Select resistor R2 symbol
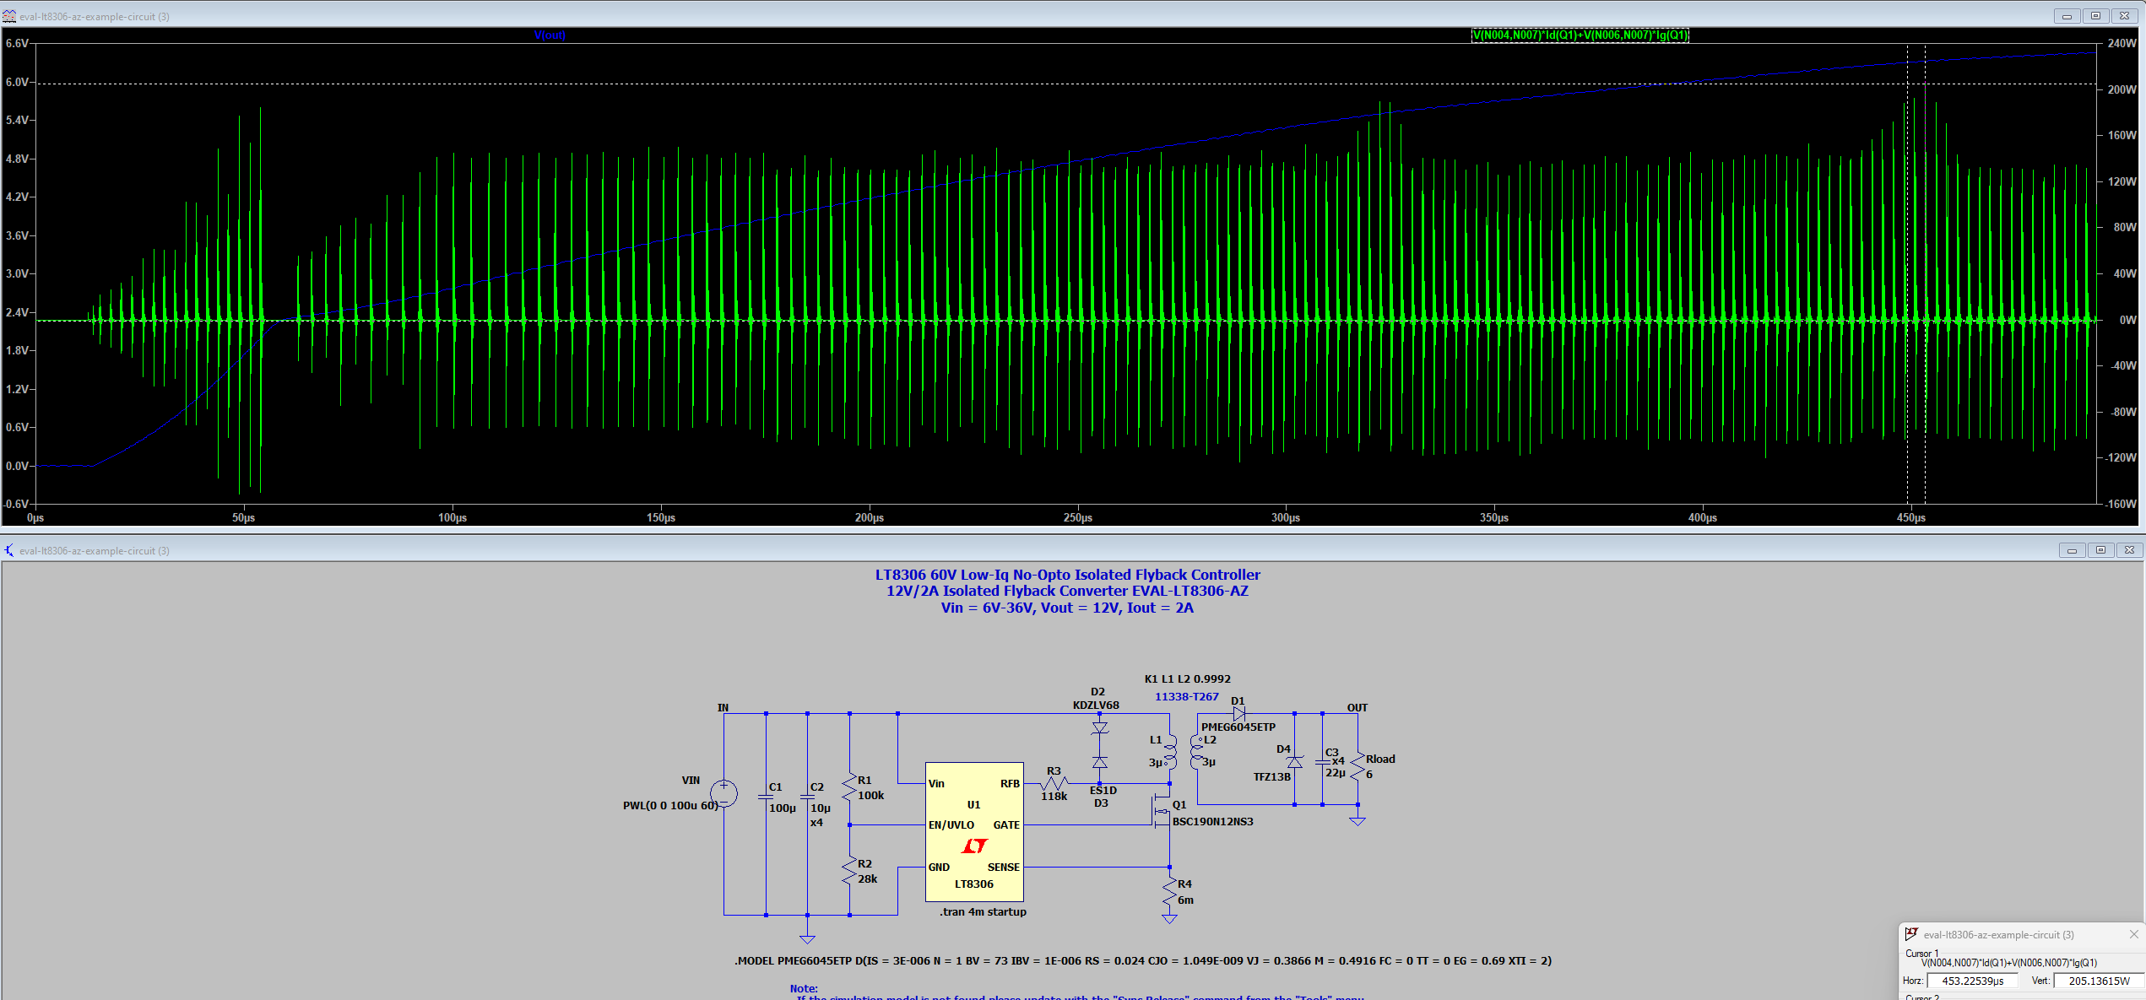Screen dimensions: 2146x1000 [849, 871]
